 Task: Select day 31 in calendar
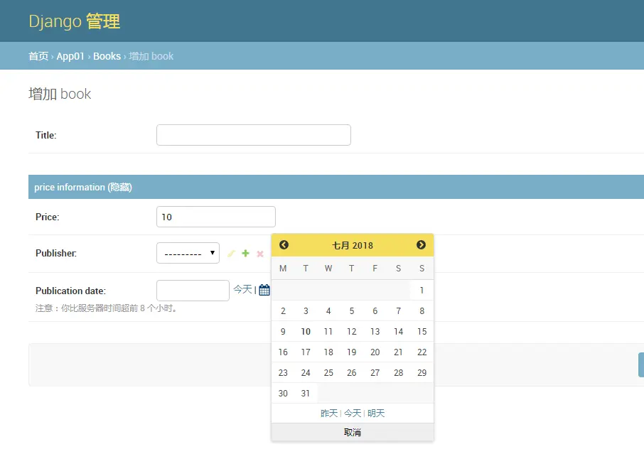[x=306, y=393]
